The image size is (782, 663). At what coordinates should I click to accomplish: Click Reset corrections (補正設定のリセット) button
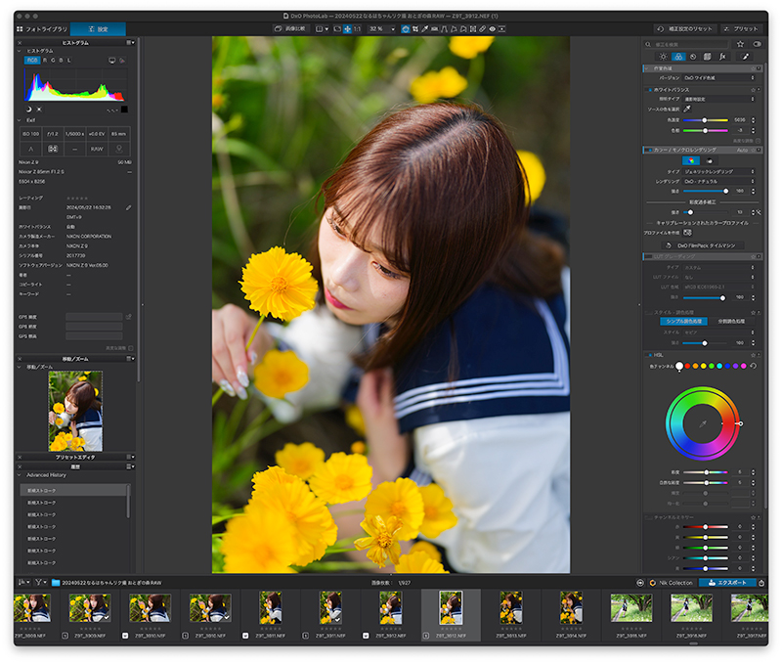coord(686,29)
